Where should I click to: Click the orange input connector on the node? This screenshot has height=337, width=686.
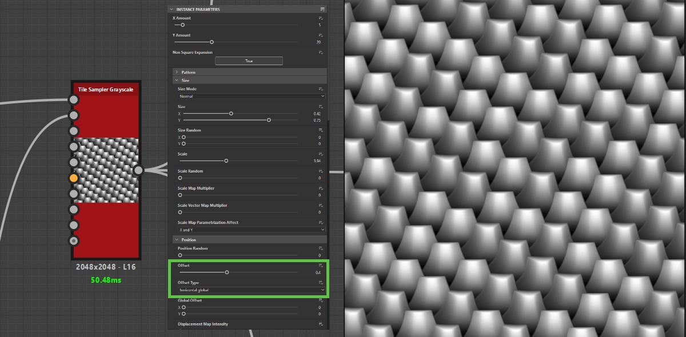[x=73, y=178]
